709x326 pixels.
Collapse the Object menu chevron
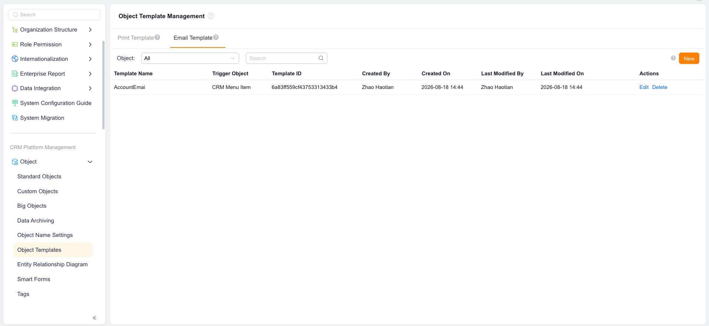(x=90, y=162)
